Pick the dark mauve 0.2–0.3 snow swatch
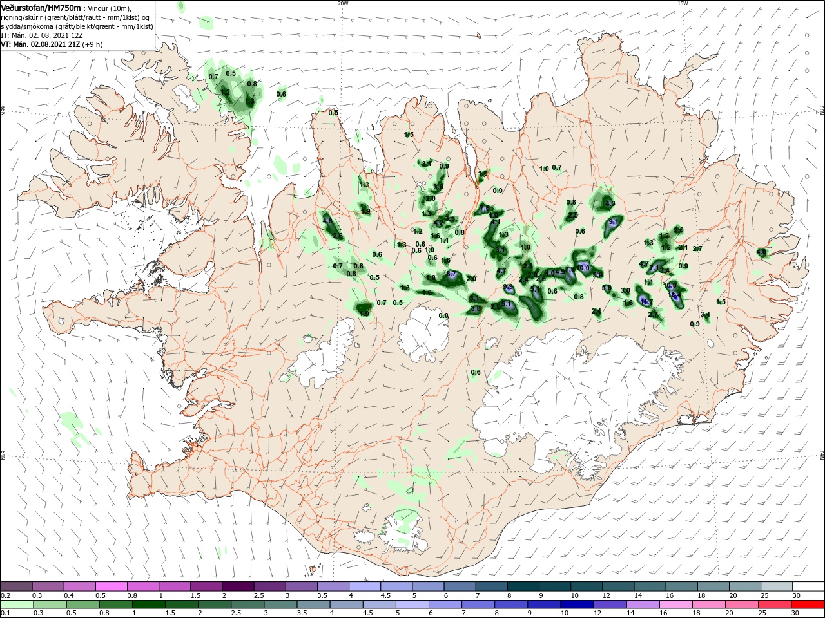825x618 pixels. (16, 586)
